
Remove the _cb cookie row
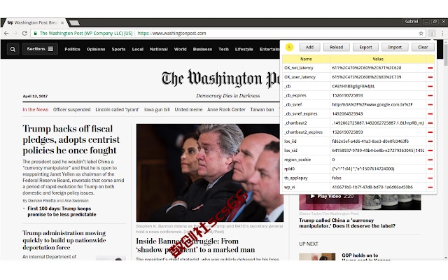click(430, 86)
